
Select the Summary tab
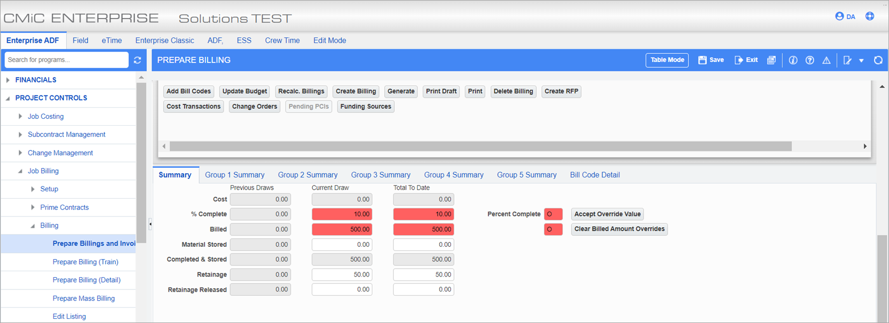(x=175, y=175)
